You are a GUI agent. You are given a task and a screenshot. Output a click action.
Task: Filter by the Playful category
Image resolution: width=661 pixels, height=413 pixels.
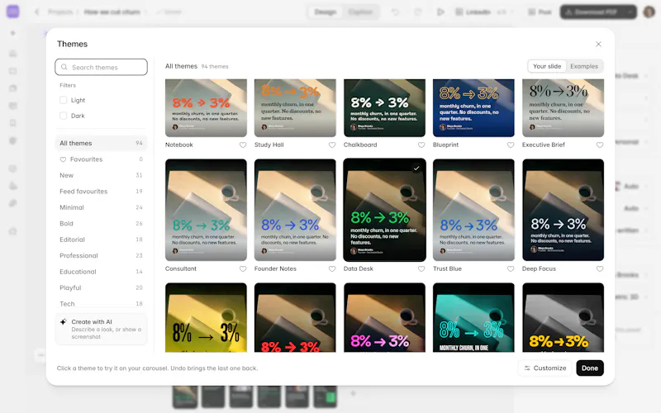tap(101, 287)
